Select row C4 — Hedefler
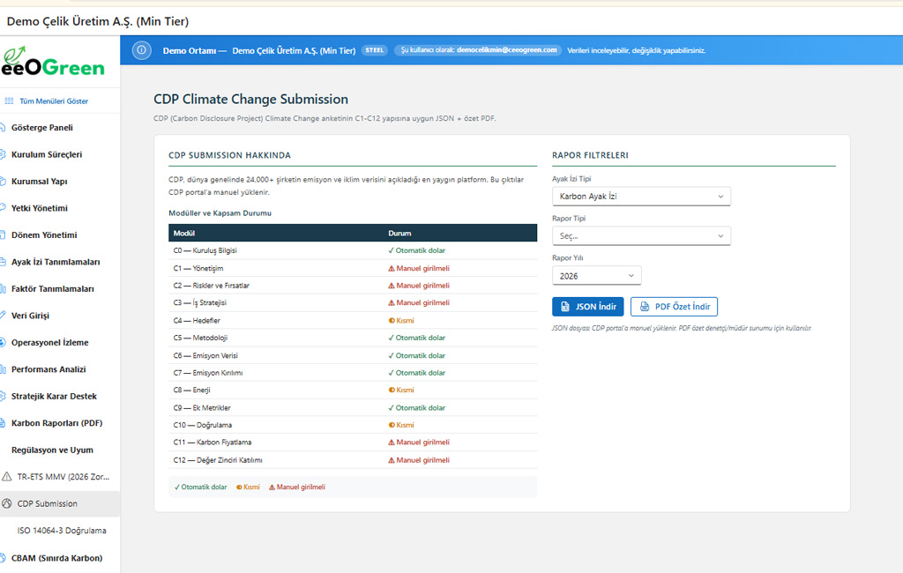This screenshot has width=903, height=573. pyautogui.click(x=353, y=321)
